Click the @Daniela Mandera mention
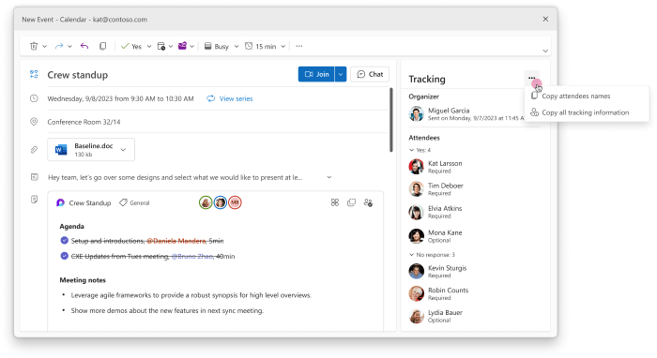The image size is (657, 358). [176, 241]
